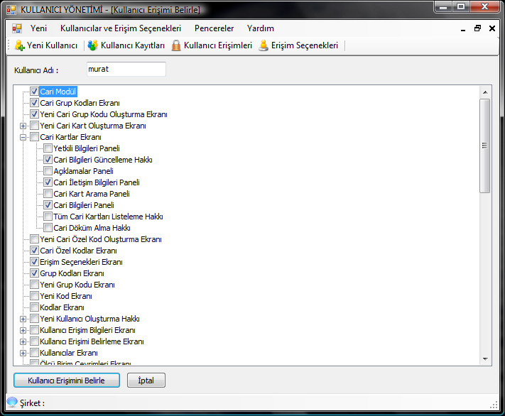Click the application icon in title bar
The height and width of the screenshot is (416, 505).
(12, 9)
